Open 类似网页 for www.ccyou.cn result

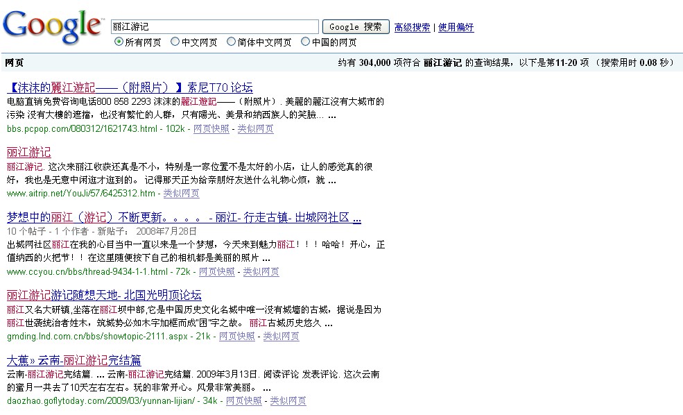(x=261, y=271)
